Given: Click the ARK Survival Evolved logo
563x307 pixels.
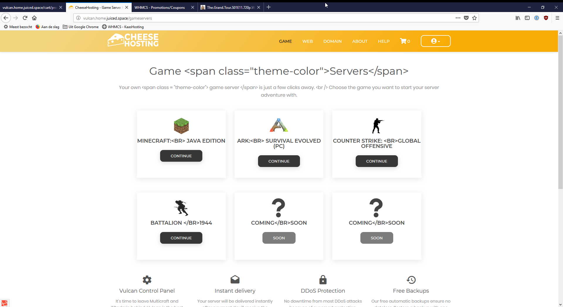Looking at the screenshot, I should tap(279, 125).
